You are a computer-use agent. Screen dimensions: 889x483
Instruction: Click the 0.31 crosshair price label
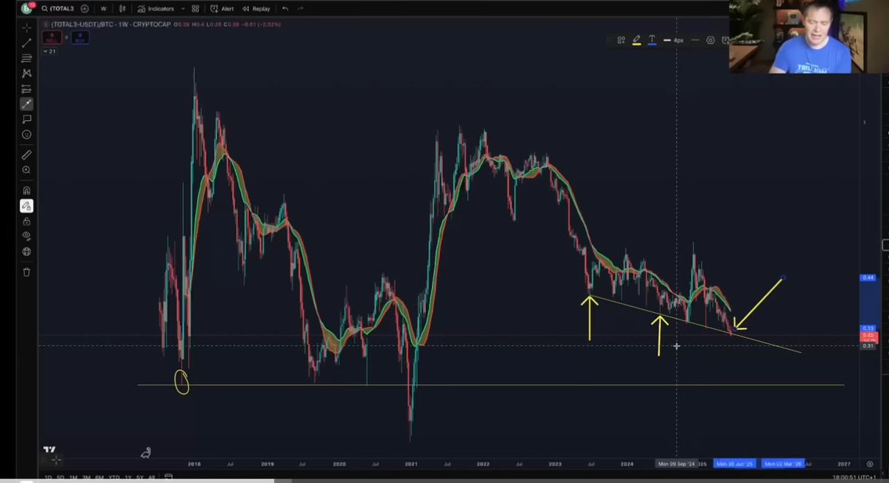[x=868, y=345]
